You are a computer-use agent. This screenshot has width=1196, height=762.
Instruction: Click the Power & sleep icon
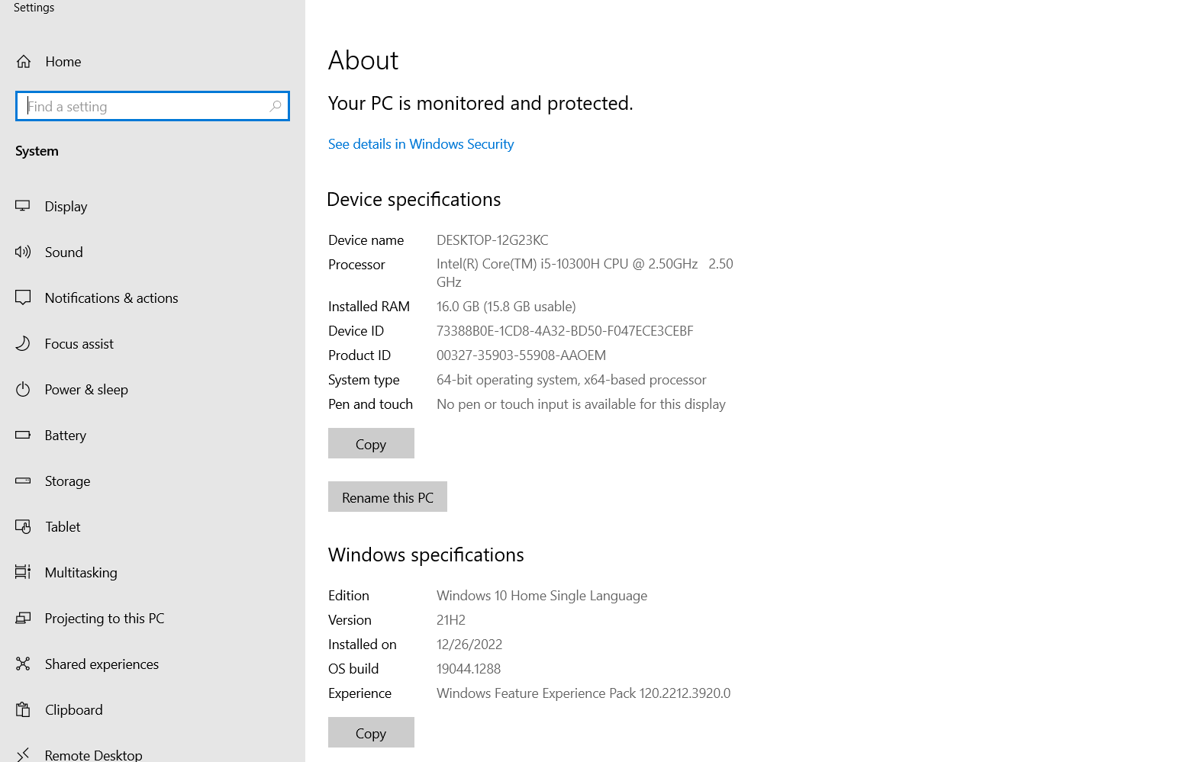point(23,389)
